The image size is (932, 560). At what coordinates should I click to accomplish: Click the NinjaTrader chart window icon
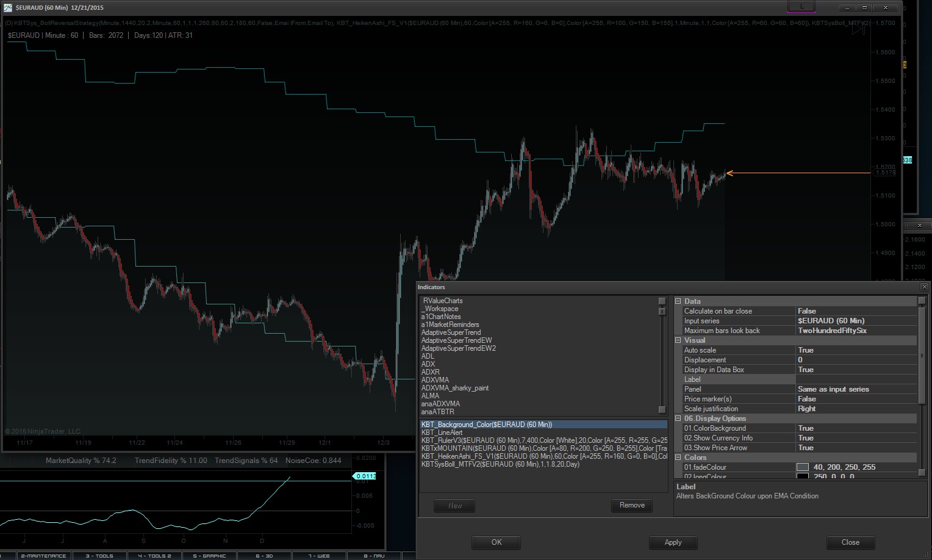click(x=8, y=7)
